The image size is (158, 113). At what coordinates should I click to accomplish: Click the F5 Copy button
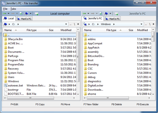coord(40,104)
